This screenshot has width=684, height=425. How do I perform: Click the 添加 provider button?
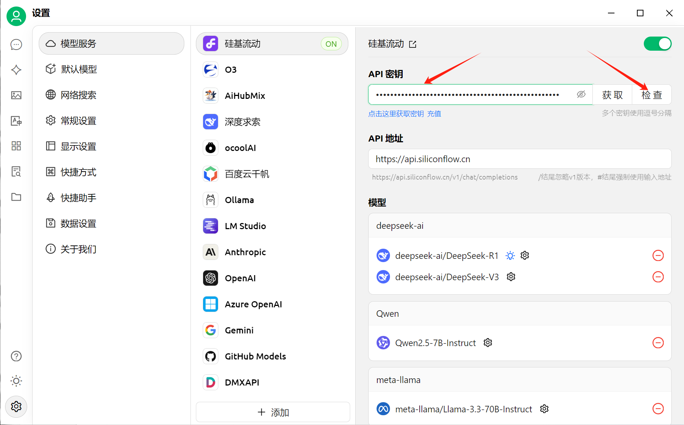point(273,412)
